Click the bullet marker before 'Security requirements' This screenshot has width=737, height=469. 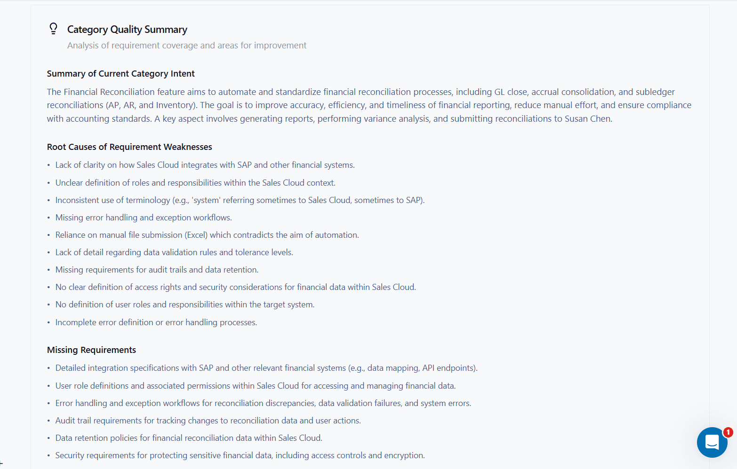point(48,455)
